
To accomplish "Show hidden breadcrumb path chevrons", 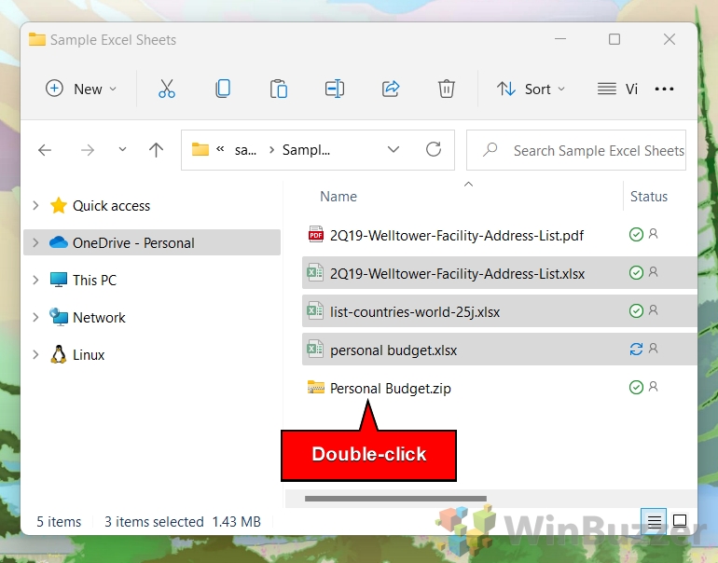I will click(220, 149).
